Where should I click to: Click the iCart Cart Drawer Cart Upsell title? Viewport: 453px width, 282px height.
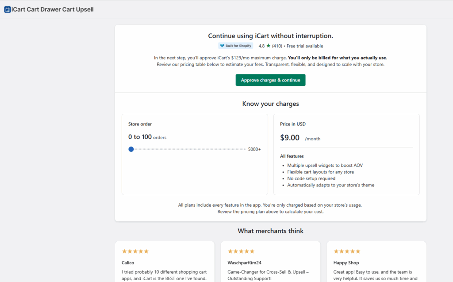pyautogui.click(x=53, y=9)
